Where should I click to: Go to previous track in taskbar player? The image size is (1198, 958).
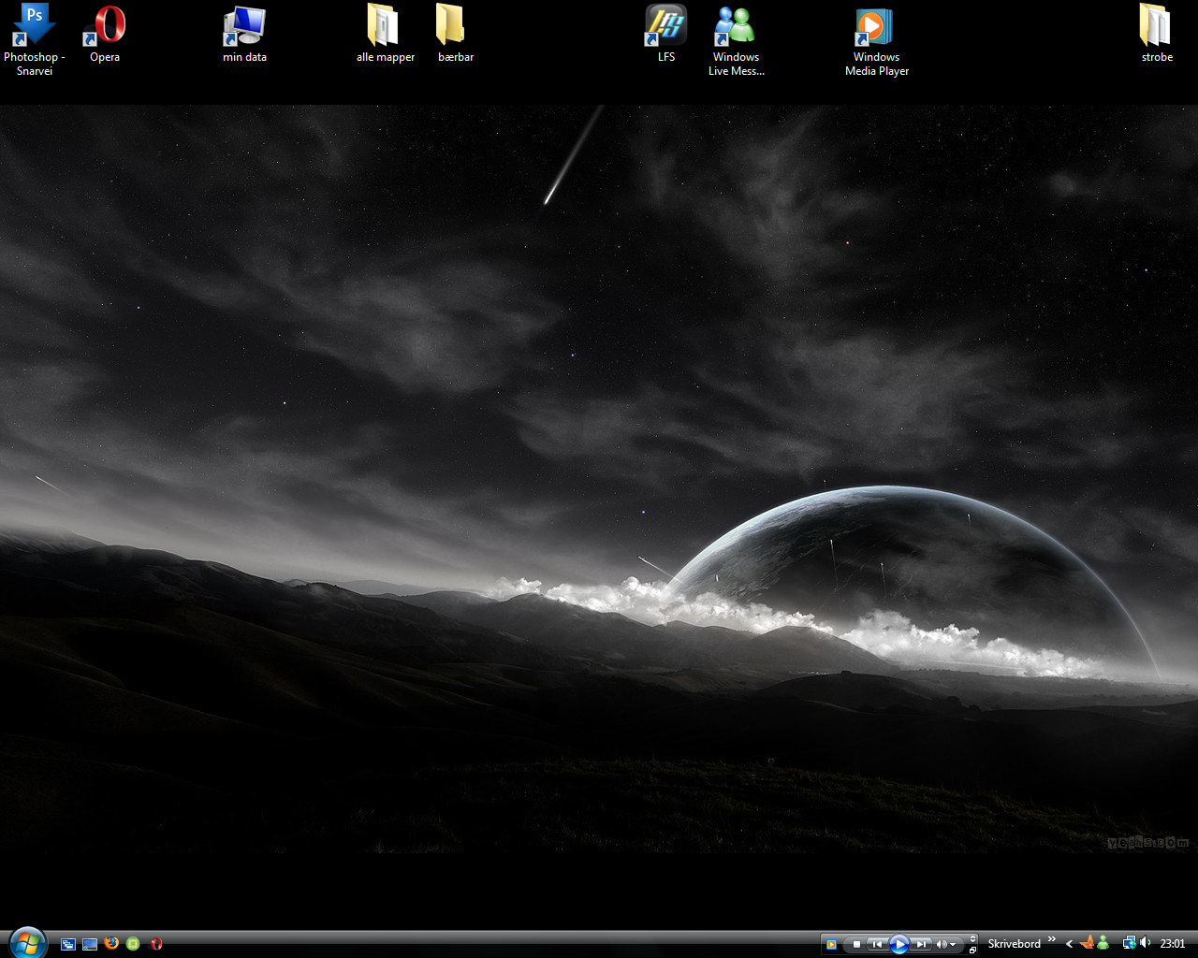point(876,944)
